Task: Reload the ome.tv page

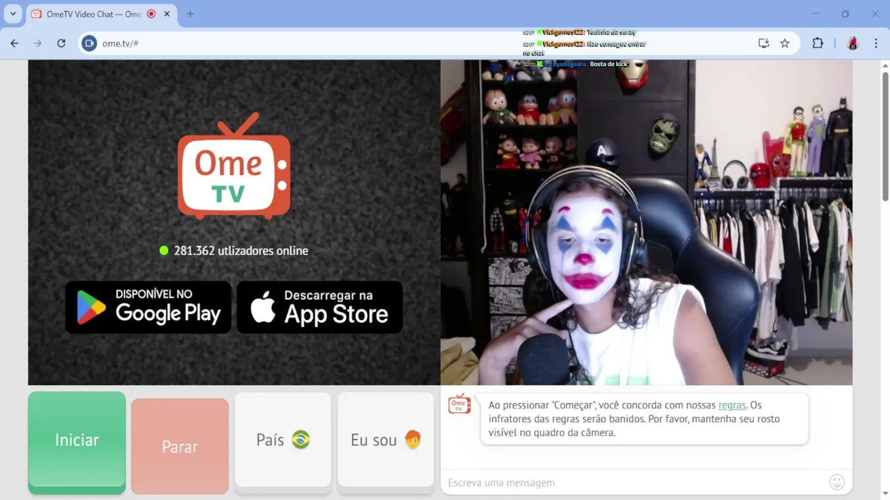Action: click(61, 43)
